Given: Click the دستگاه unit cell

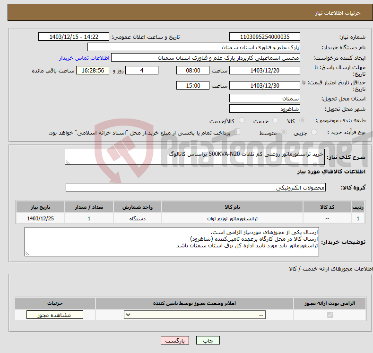Looking at the screenshot, I should pyautogui.click(x=138, y=218).
